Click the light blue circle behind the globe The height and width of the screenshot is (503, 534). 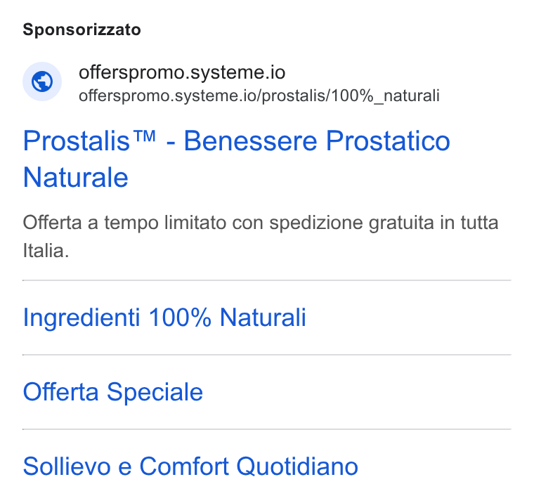click(42, 81)
